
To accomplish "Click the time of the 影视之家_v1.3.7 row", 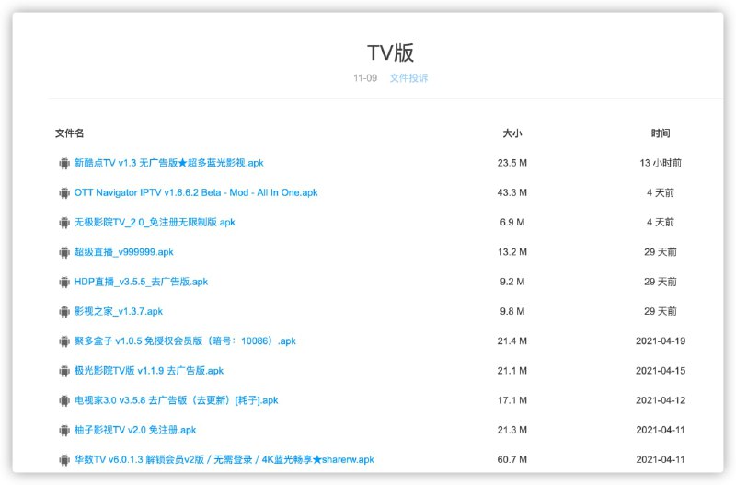I will [661, 311].
